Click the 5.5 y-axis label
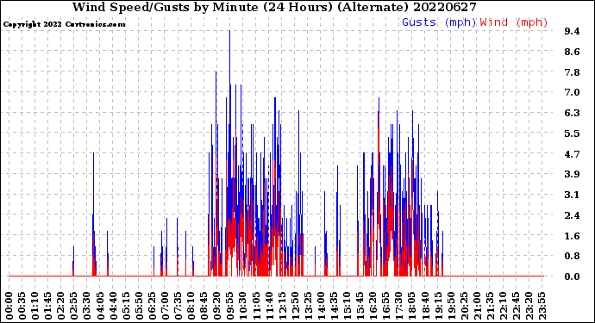The width and height of the screenshot is (595, 323). (x=572, y=134)
